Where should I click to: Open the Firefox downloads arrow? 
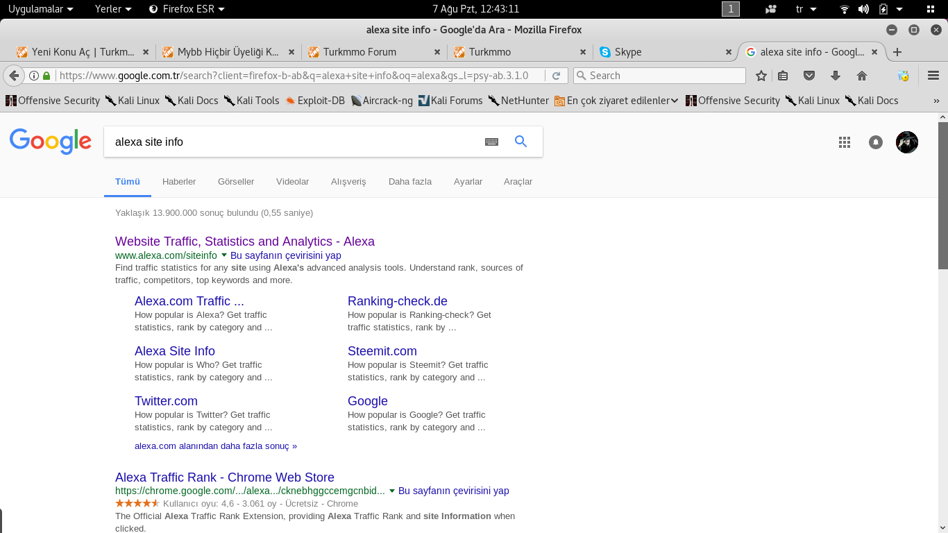[836, 76]
